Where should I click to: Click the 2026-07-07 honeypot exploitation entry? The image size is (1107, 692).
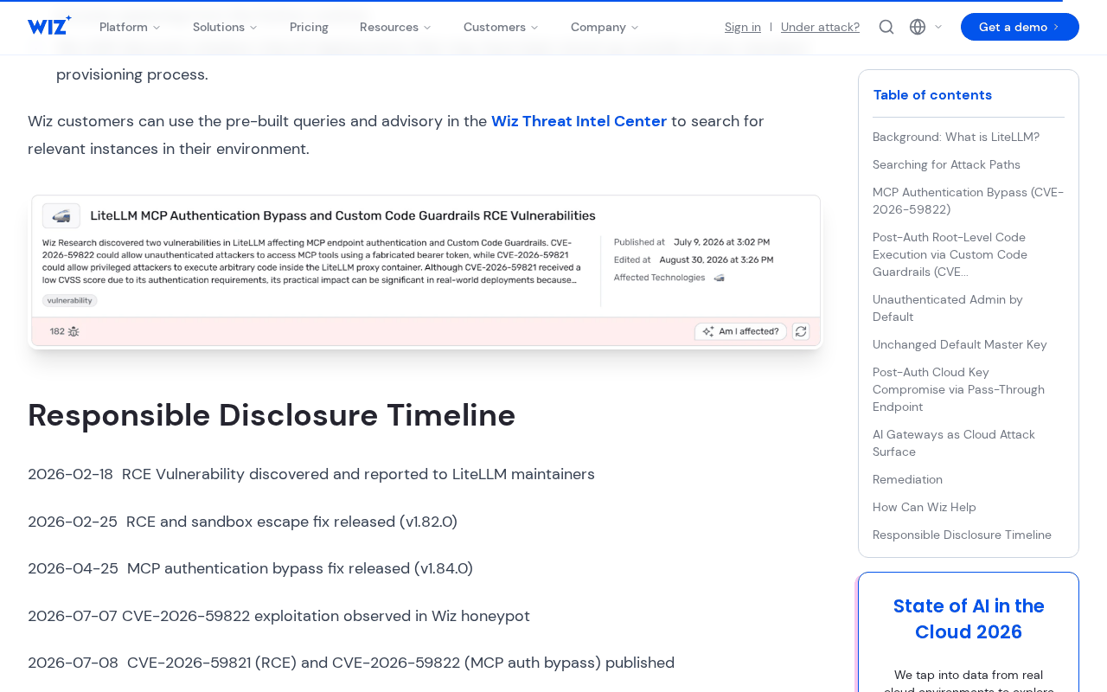pos(278,616)
